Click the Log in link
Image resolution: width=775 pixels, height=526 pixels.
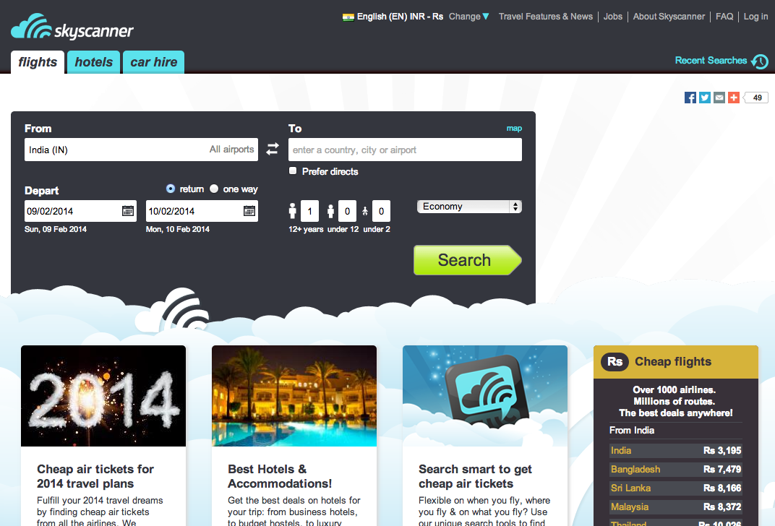pyautogui.click(x=755, y=17)
